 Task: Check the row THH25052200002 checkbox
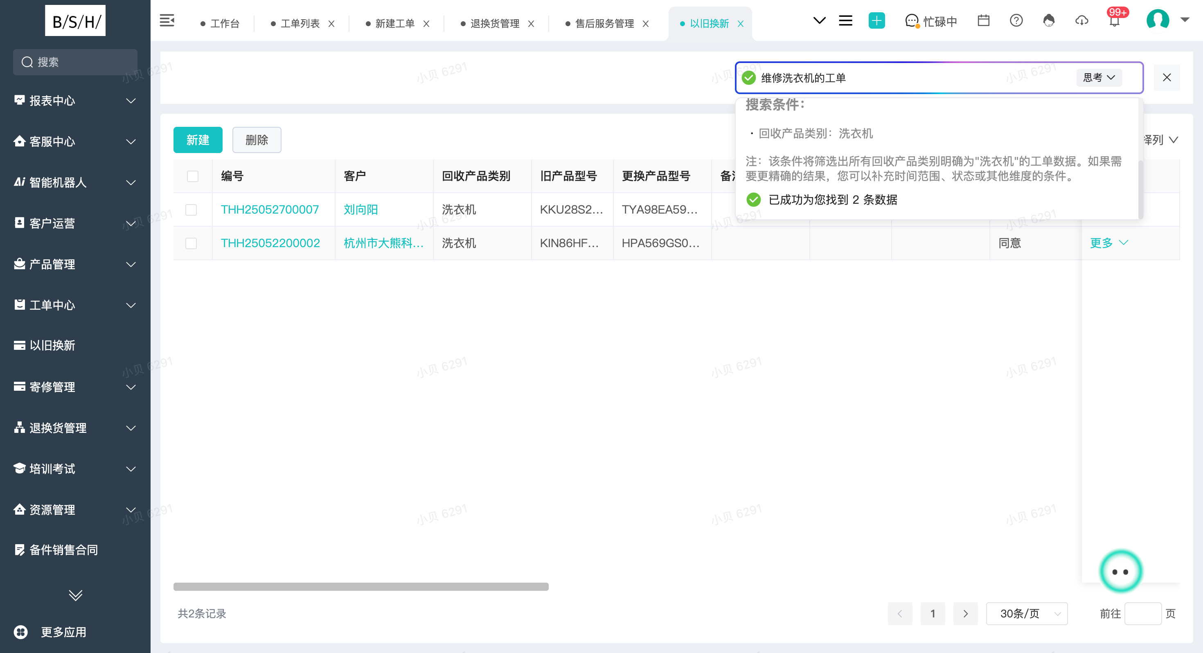[x=191, y=243]
